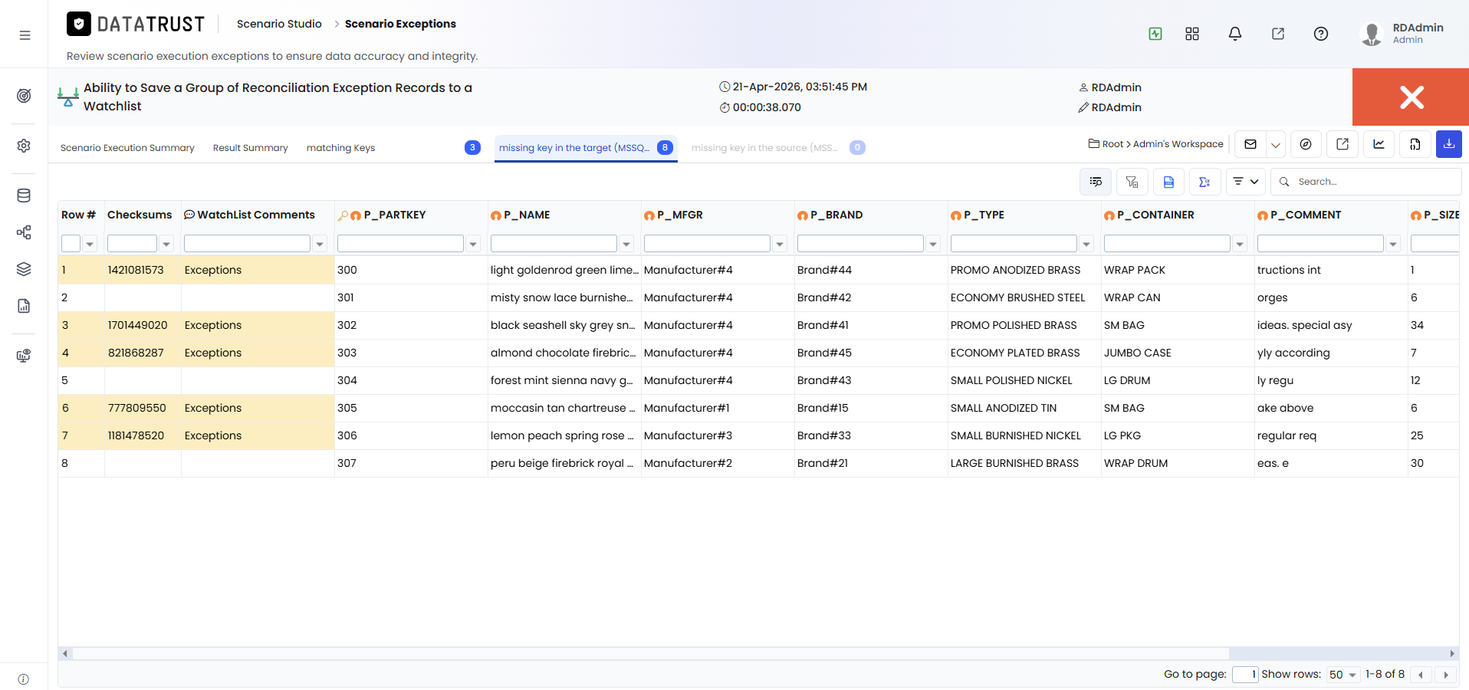The height and width of the screenshot is (690, 1469).
Task: Click horizontal scrollbar right arrow
Action: tap(1452, 654)
